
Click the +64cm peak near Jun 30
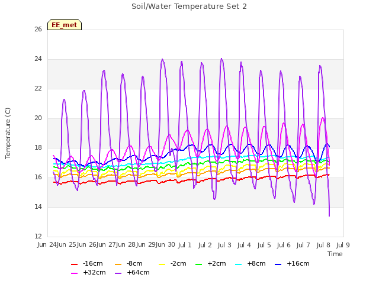(x=162, y=59)
